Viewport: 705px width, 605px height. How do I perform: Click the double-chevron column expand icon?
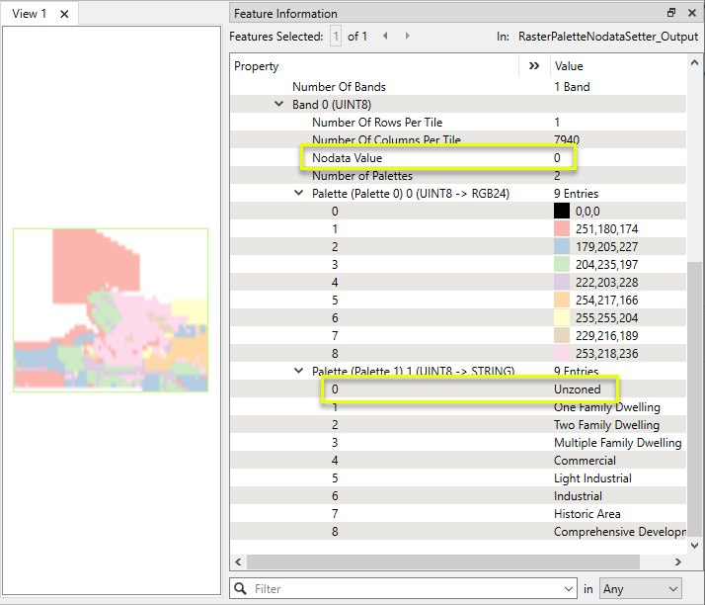[534, 66]
